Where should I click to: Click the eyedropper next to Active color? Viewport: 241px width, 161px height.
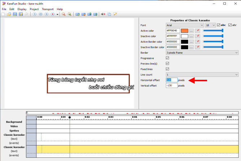point(198,31)
